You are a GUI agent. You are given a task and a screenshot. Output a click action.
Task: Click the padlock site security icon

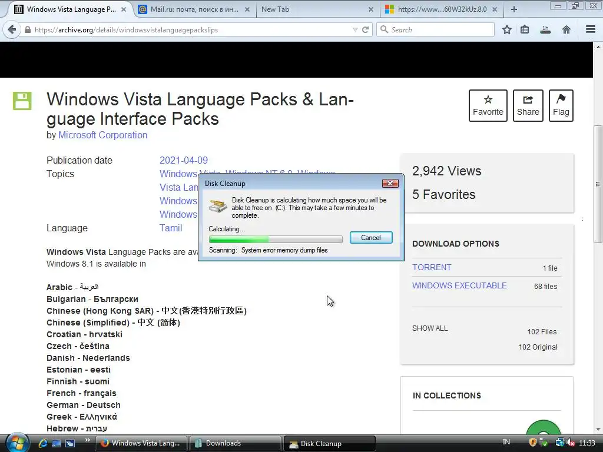tap(27, 29)
